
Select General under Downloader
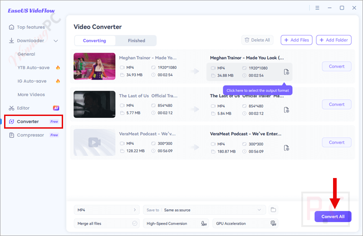[x=26, y=54]
